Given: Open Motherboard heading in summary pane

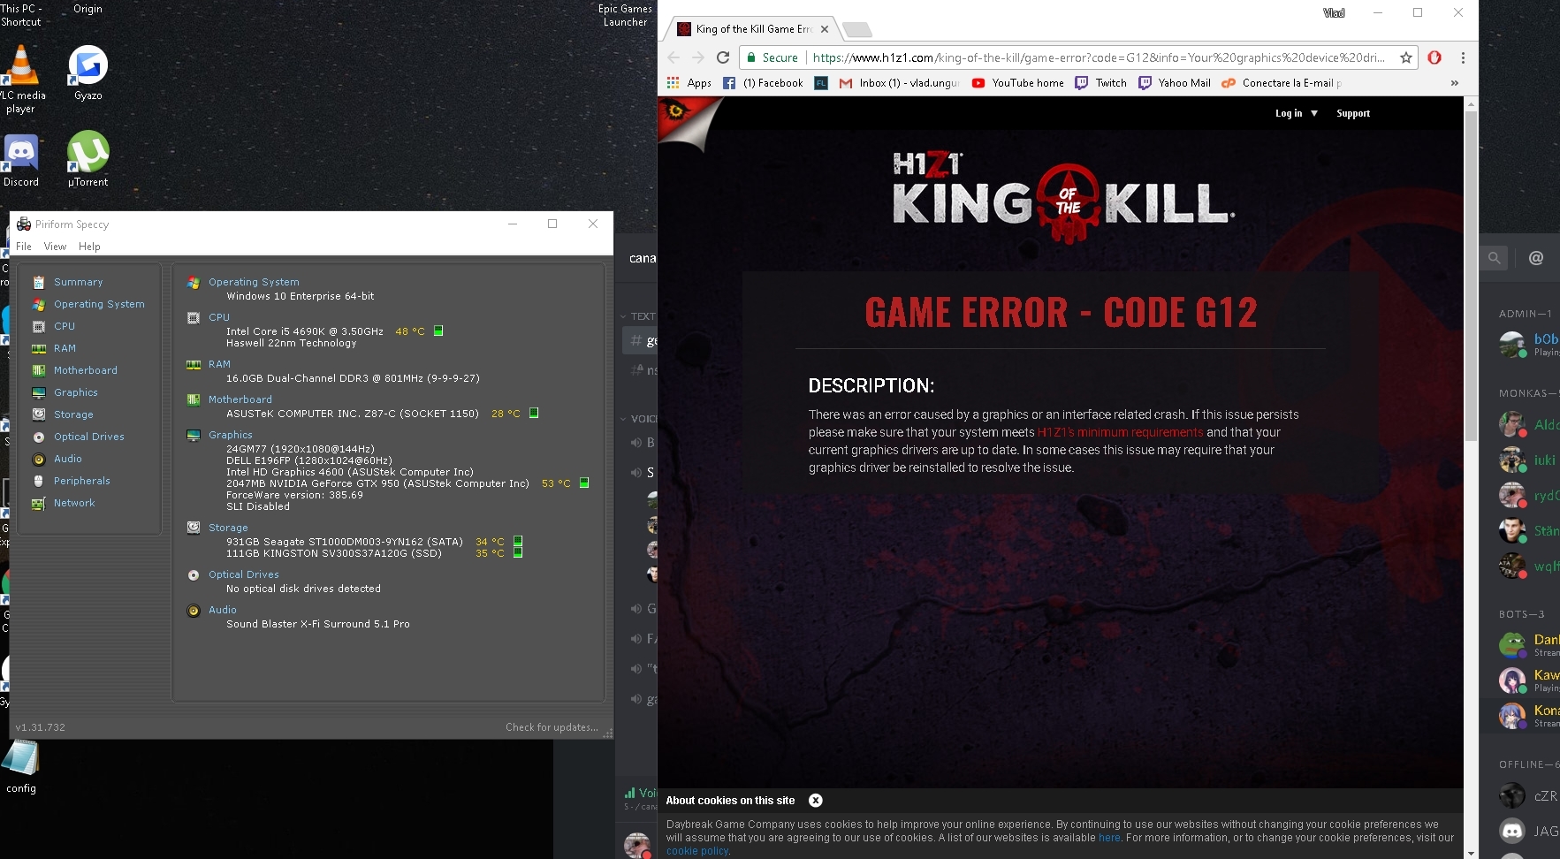Looking at the screenshot, I should pos(240,399).
